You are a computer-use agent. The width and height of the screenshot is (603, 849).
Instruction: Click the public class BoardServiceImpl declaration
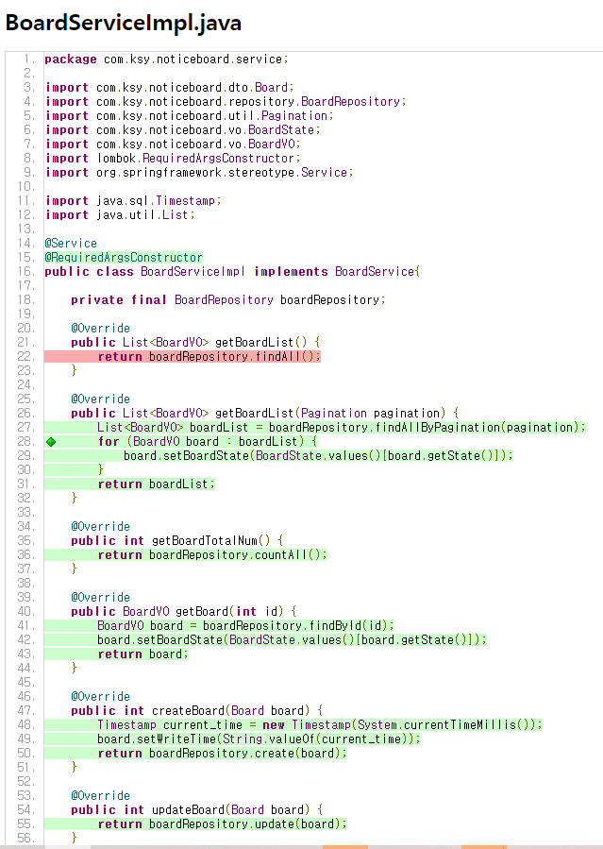232,271
